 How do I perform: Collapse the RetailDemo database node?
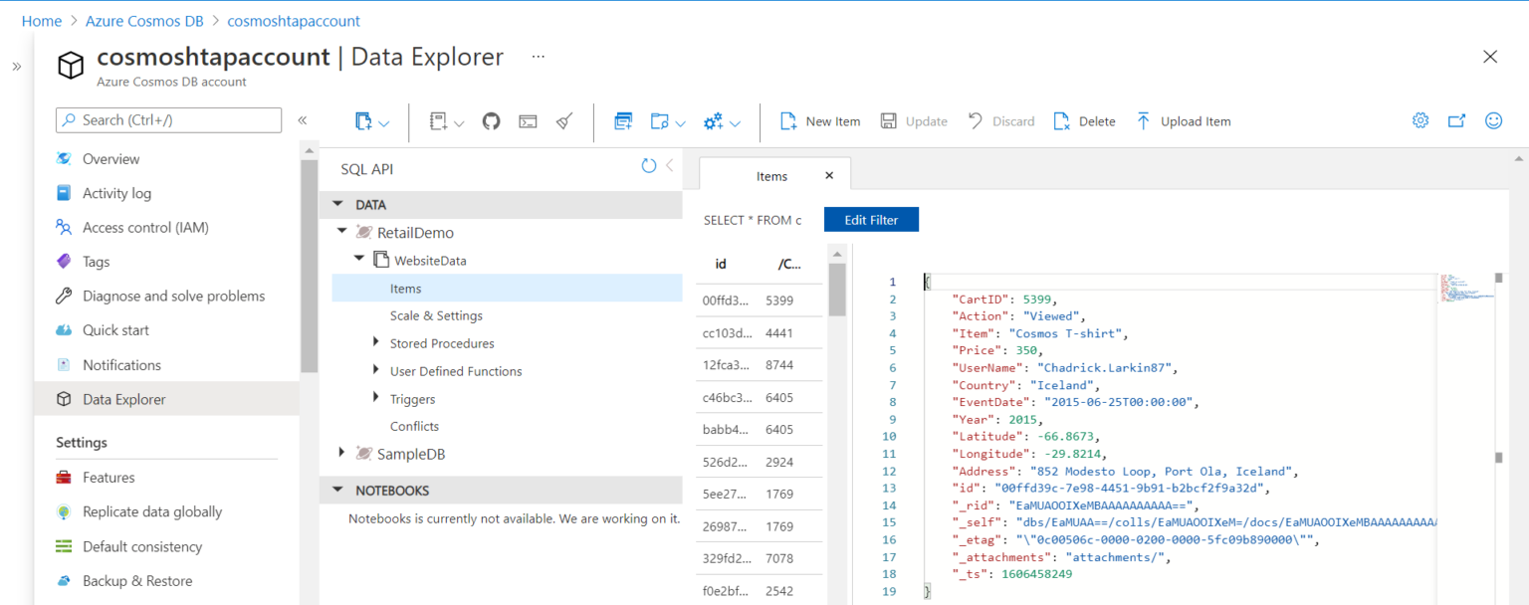pyautogui.click(x=340, y=232)
